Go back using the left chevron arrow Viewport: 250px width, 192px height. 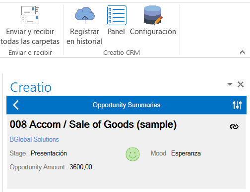(x=16, y=105)
